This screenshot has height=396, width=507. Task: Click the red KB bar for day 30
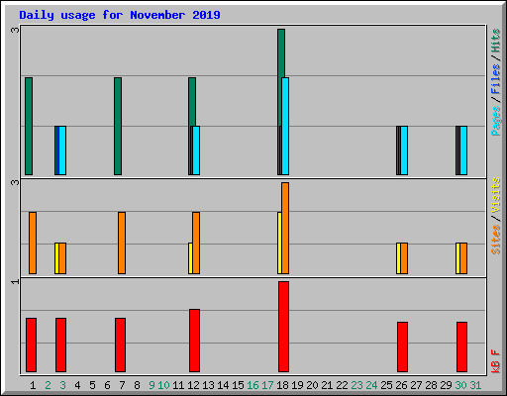click(461, 346)
